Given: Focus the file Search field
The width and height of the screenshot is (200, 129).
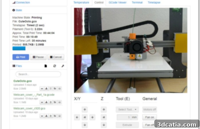Looking at the screenshot, I should coord(38,74).
